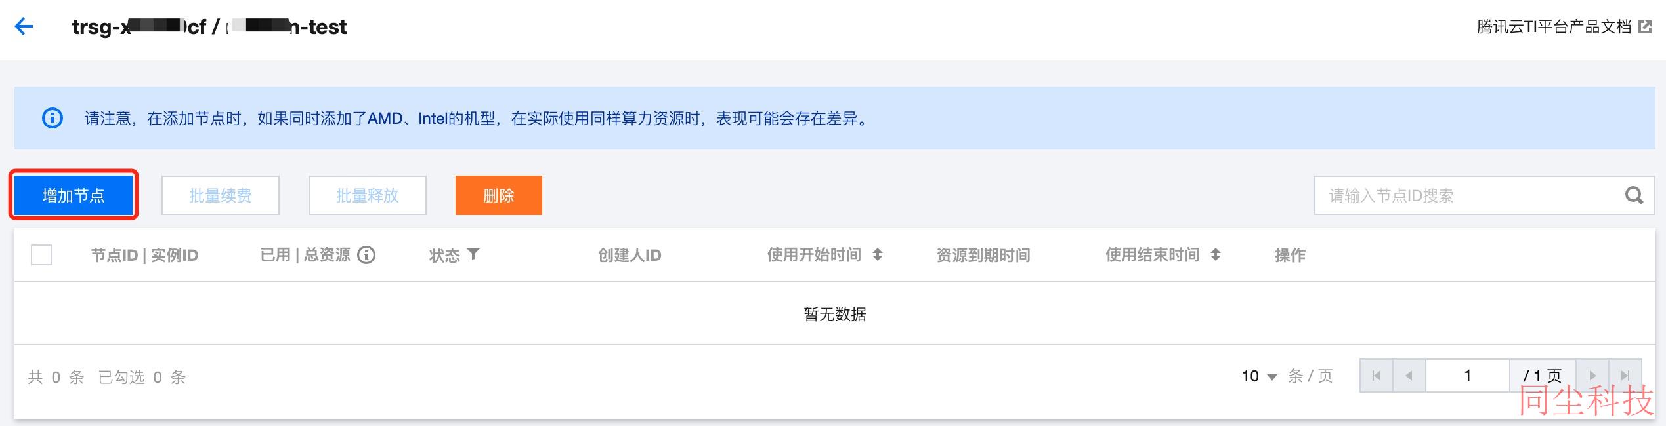Go to the previous page arrow
The image size is (1666, 426).
tap(1409, 376)
